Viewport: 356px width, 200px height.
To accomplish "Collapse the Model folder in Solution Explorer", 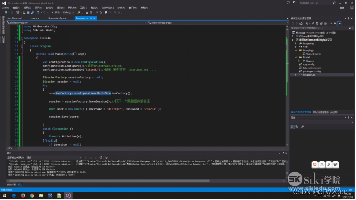I will pyautogui.click(x=296, y=57).
